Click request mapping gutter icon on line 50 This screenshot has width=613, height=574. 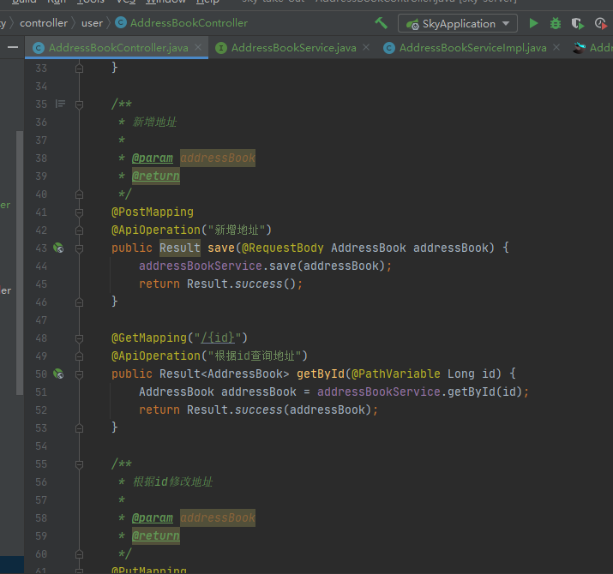pyautogui.click(x=58, y=374)
